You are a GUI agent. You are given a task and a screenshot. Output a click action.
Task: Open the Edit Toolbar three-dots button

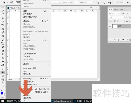coord(3,87)
